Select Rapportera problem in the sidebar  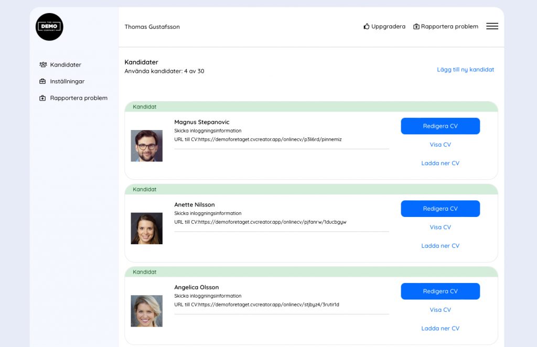tap(79, 98)
